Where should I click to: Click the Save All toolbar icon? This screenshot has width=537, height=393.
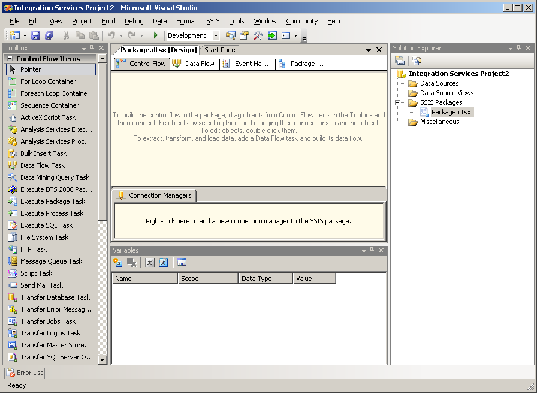pyautogui.click(x=49, y=35)
